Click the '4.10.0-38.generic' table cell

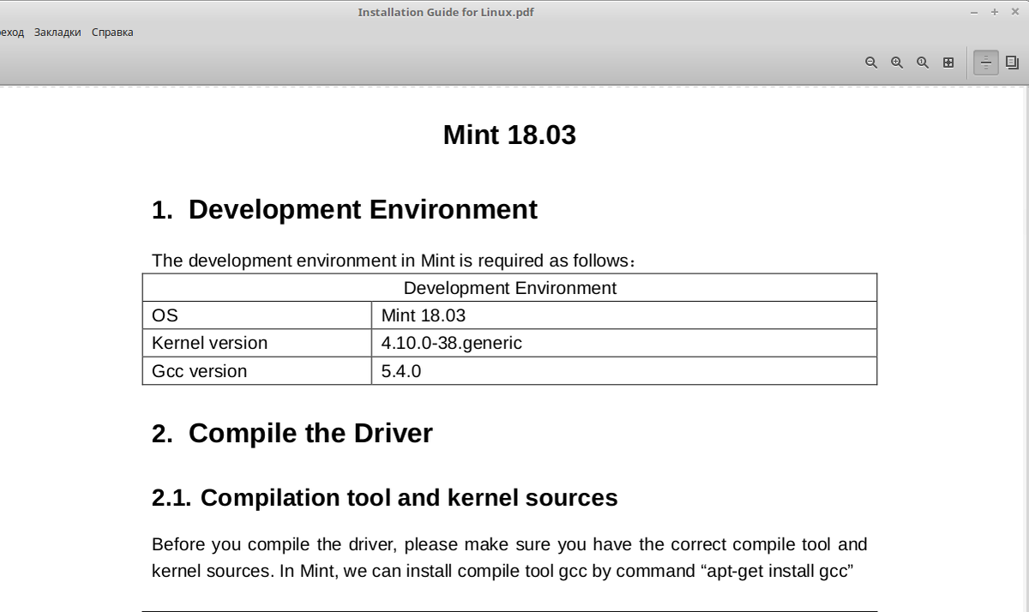click(624, 343)
